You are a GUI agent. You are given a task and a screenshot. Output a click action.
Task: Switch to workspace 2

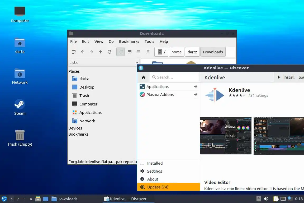[18, 199]
